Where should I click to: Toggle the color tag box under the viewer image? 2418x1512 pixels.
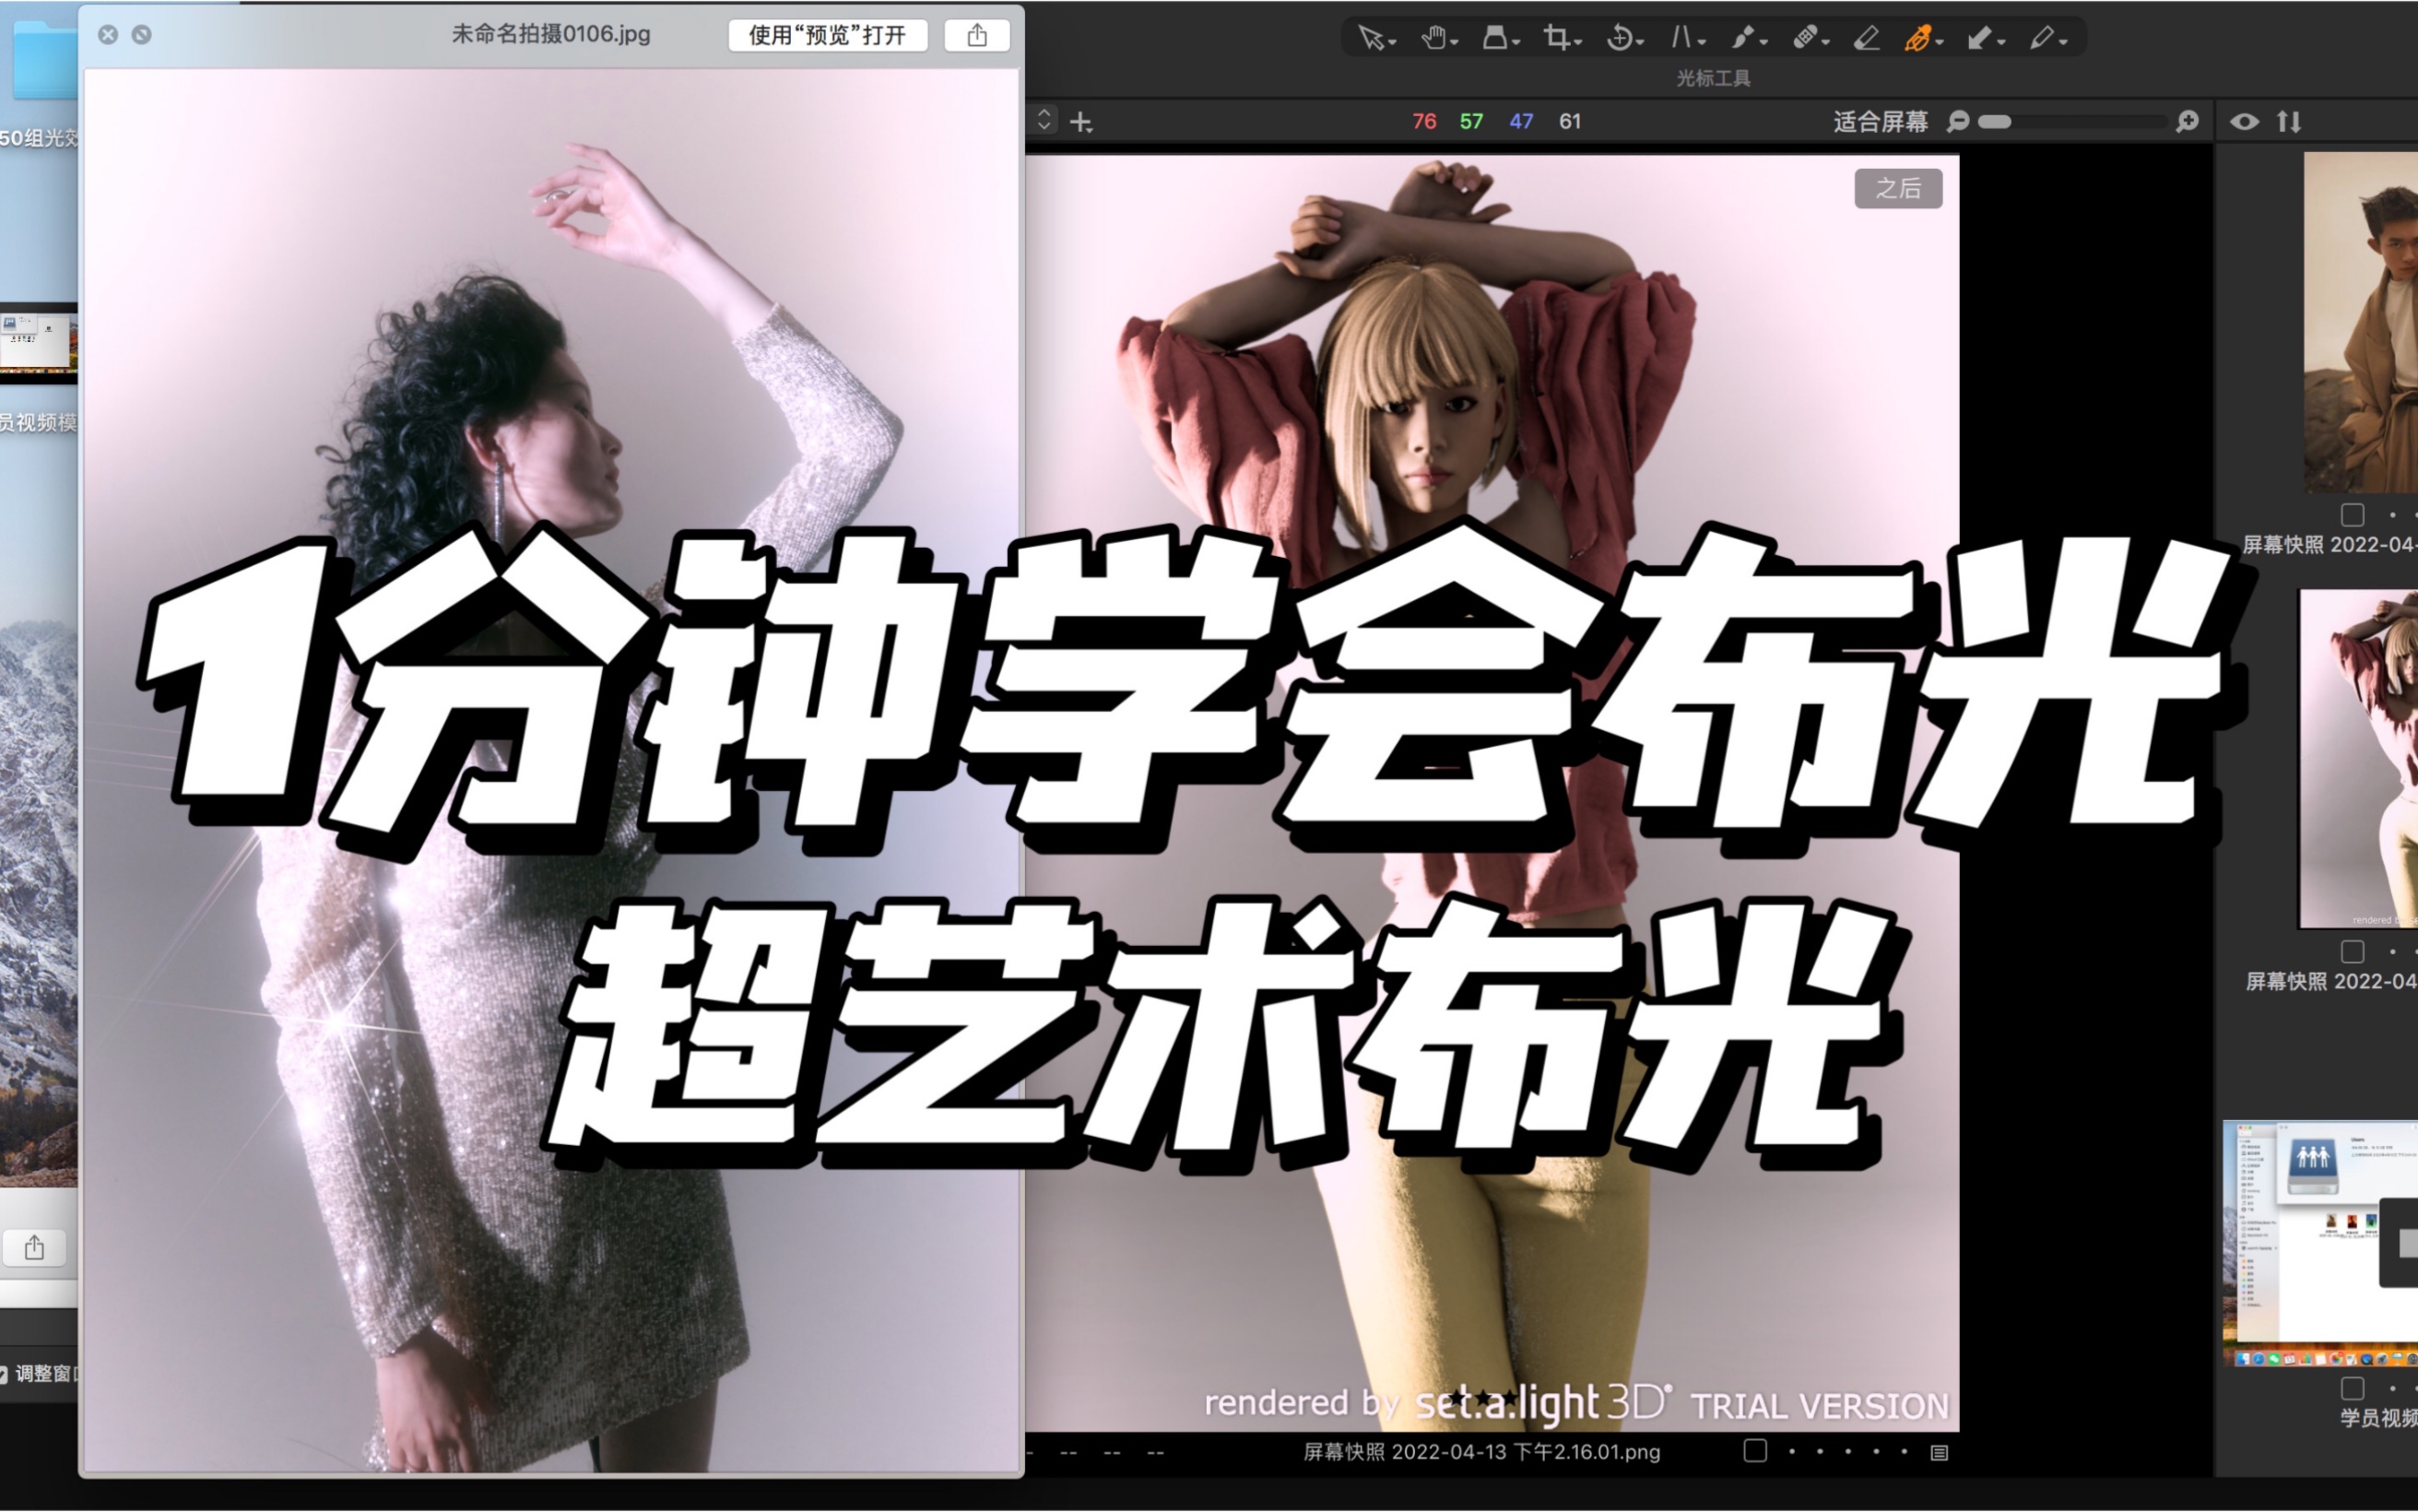click(x=1754, y=1451)
